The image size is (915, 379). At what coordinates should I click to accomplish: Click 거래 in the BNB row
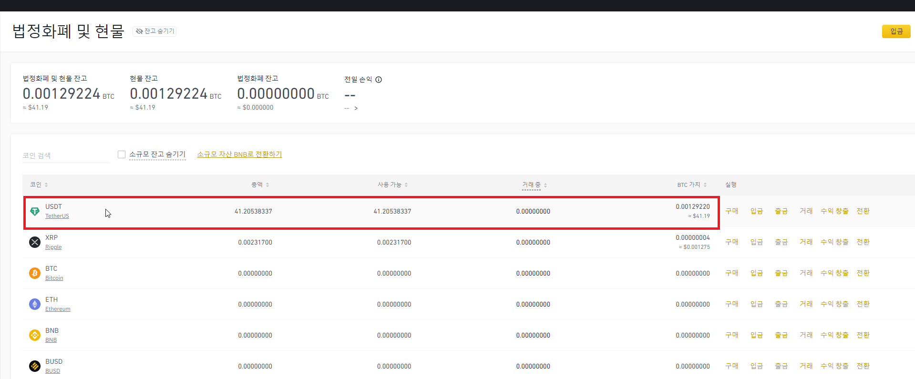806,335
